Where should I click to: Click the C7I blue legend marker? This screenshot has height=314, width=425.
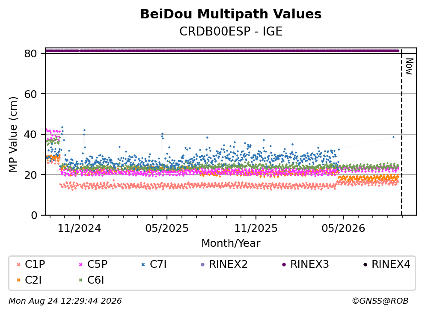pyautogui.click(x=143, y=265)
